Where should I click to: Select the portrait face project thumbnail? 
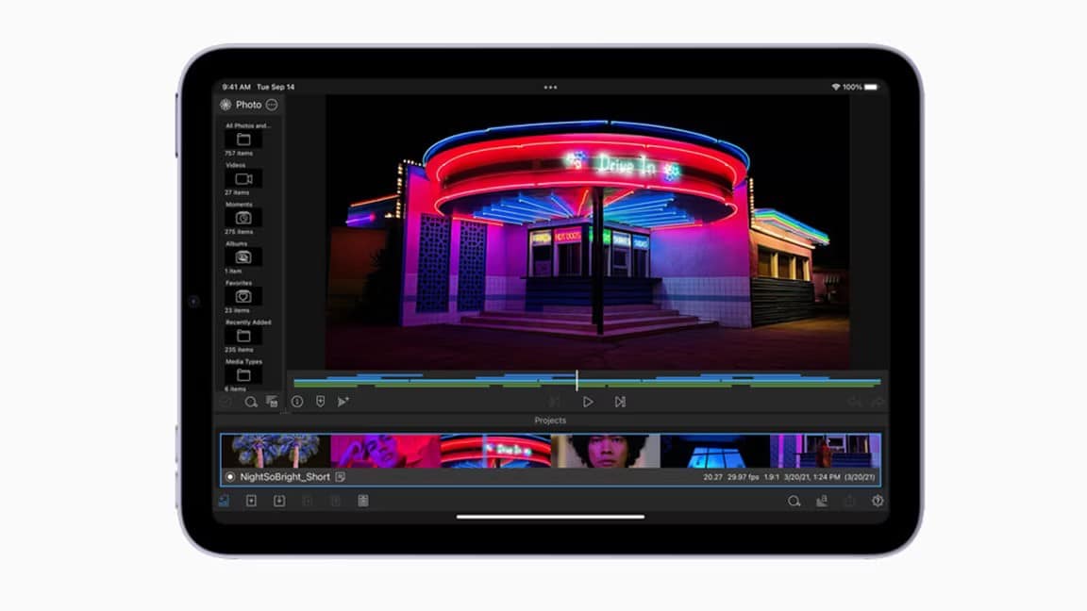tap(605, 451)
